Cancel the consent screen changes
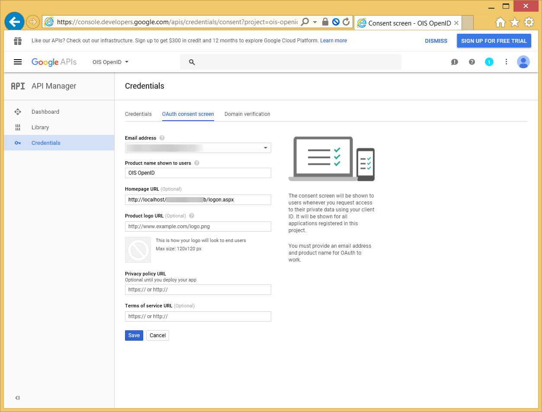The image size is (542, 412). (x=158, y=335)
